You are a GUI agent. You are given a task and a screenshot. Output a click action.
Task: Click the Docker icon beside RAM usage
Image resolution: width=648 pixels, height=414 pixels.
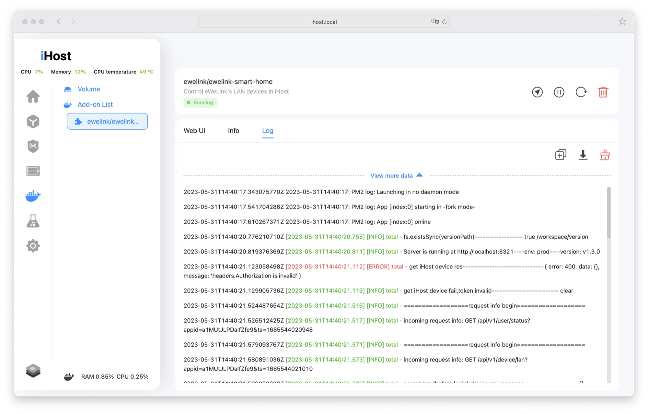click(69, 376)
